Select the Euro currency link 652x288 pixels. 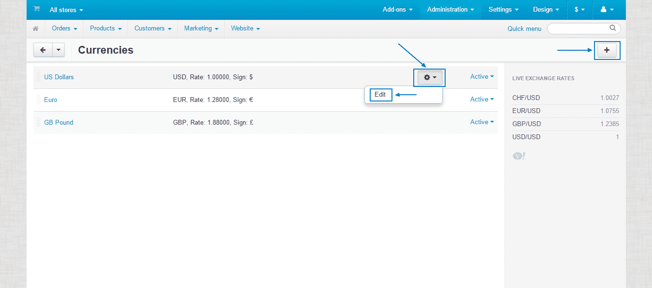[50, 100]
